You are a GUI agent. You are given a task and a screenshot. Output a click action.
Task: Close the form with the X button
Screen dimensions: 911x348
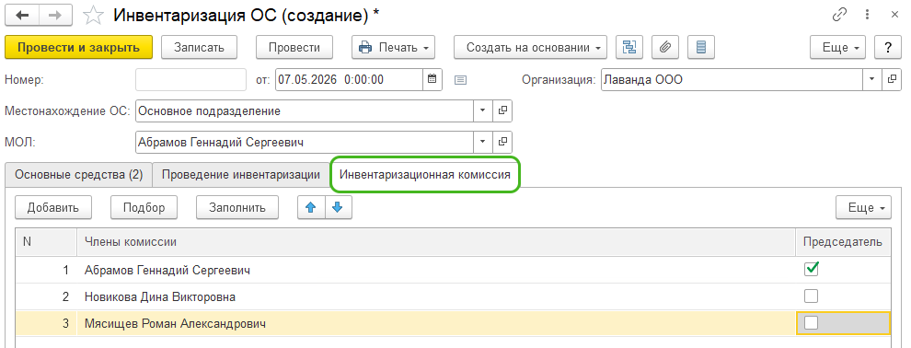coord(894,15)
